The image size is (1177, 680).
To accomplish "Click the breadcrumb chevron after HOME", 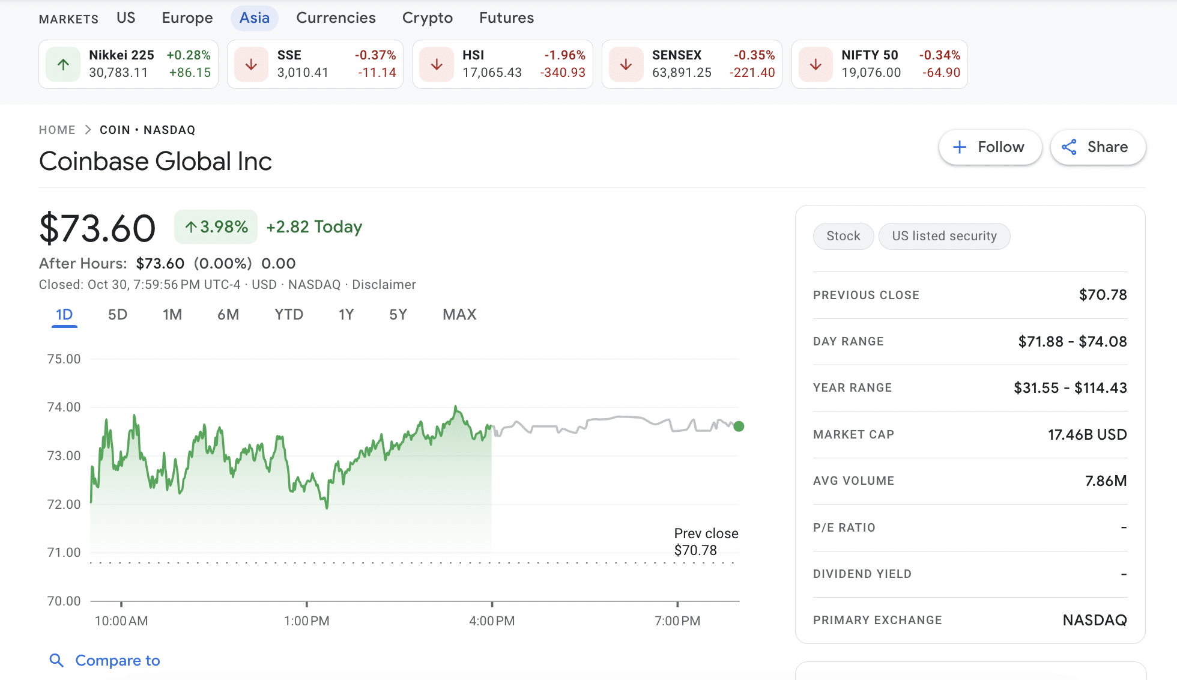I will point(88,130).
